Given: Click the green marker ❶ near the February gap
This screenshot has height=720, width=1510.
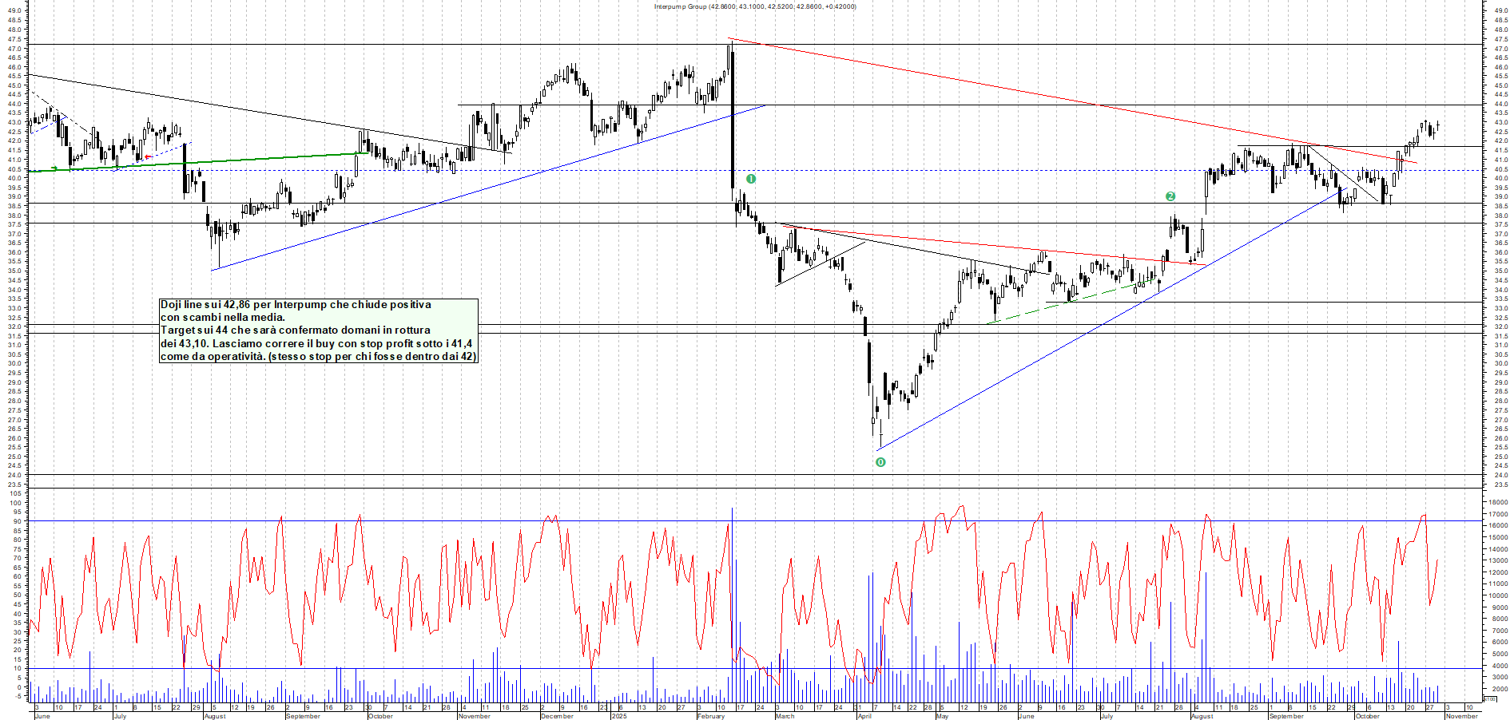Looking at the screenshot, I should click(x=749, y=179).
